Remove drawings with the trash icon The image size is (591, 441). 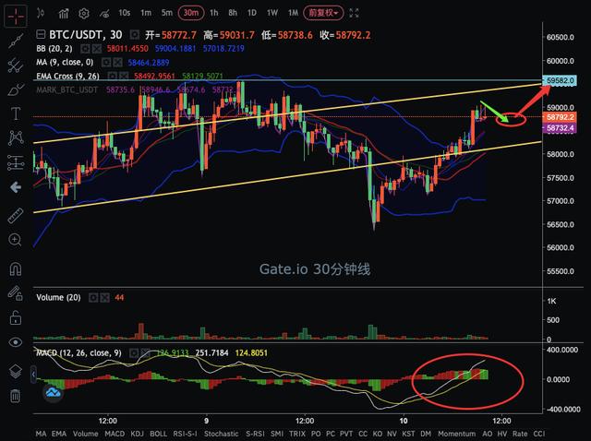click(16, 396)
